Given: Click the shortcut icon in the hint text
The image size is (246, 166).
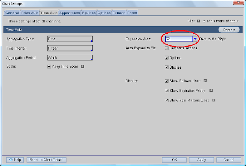Looking at the screenshot, I should click(x=199, y=21).
